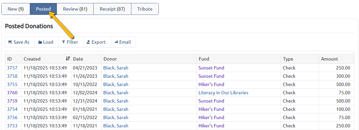The image size is (359, 130).
Task: Select the Posted tab
Action: [43, 9]
